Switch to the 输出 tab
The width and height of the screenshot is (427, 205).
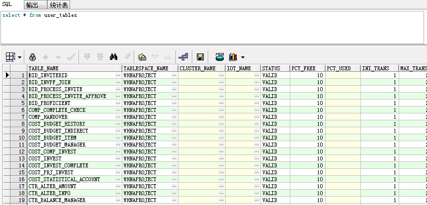[35, 5]
